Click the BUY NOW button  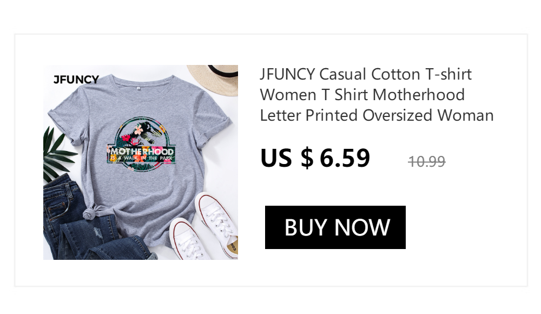click(x=335, y=227)
